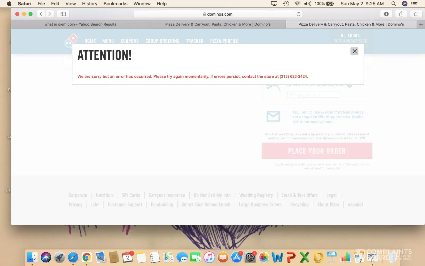Show all tabs overview
The height and width of the screenshot is (266, 425).
point(416,14)
